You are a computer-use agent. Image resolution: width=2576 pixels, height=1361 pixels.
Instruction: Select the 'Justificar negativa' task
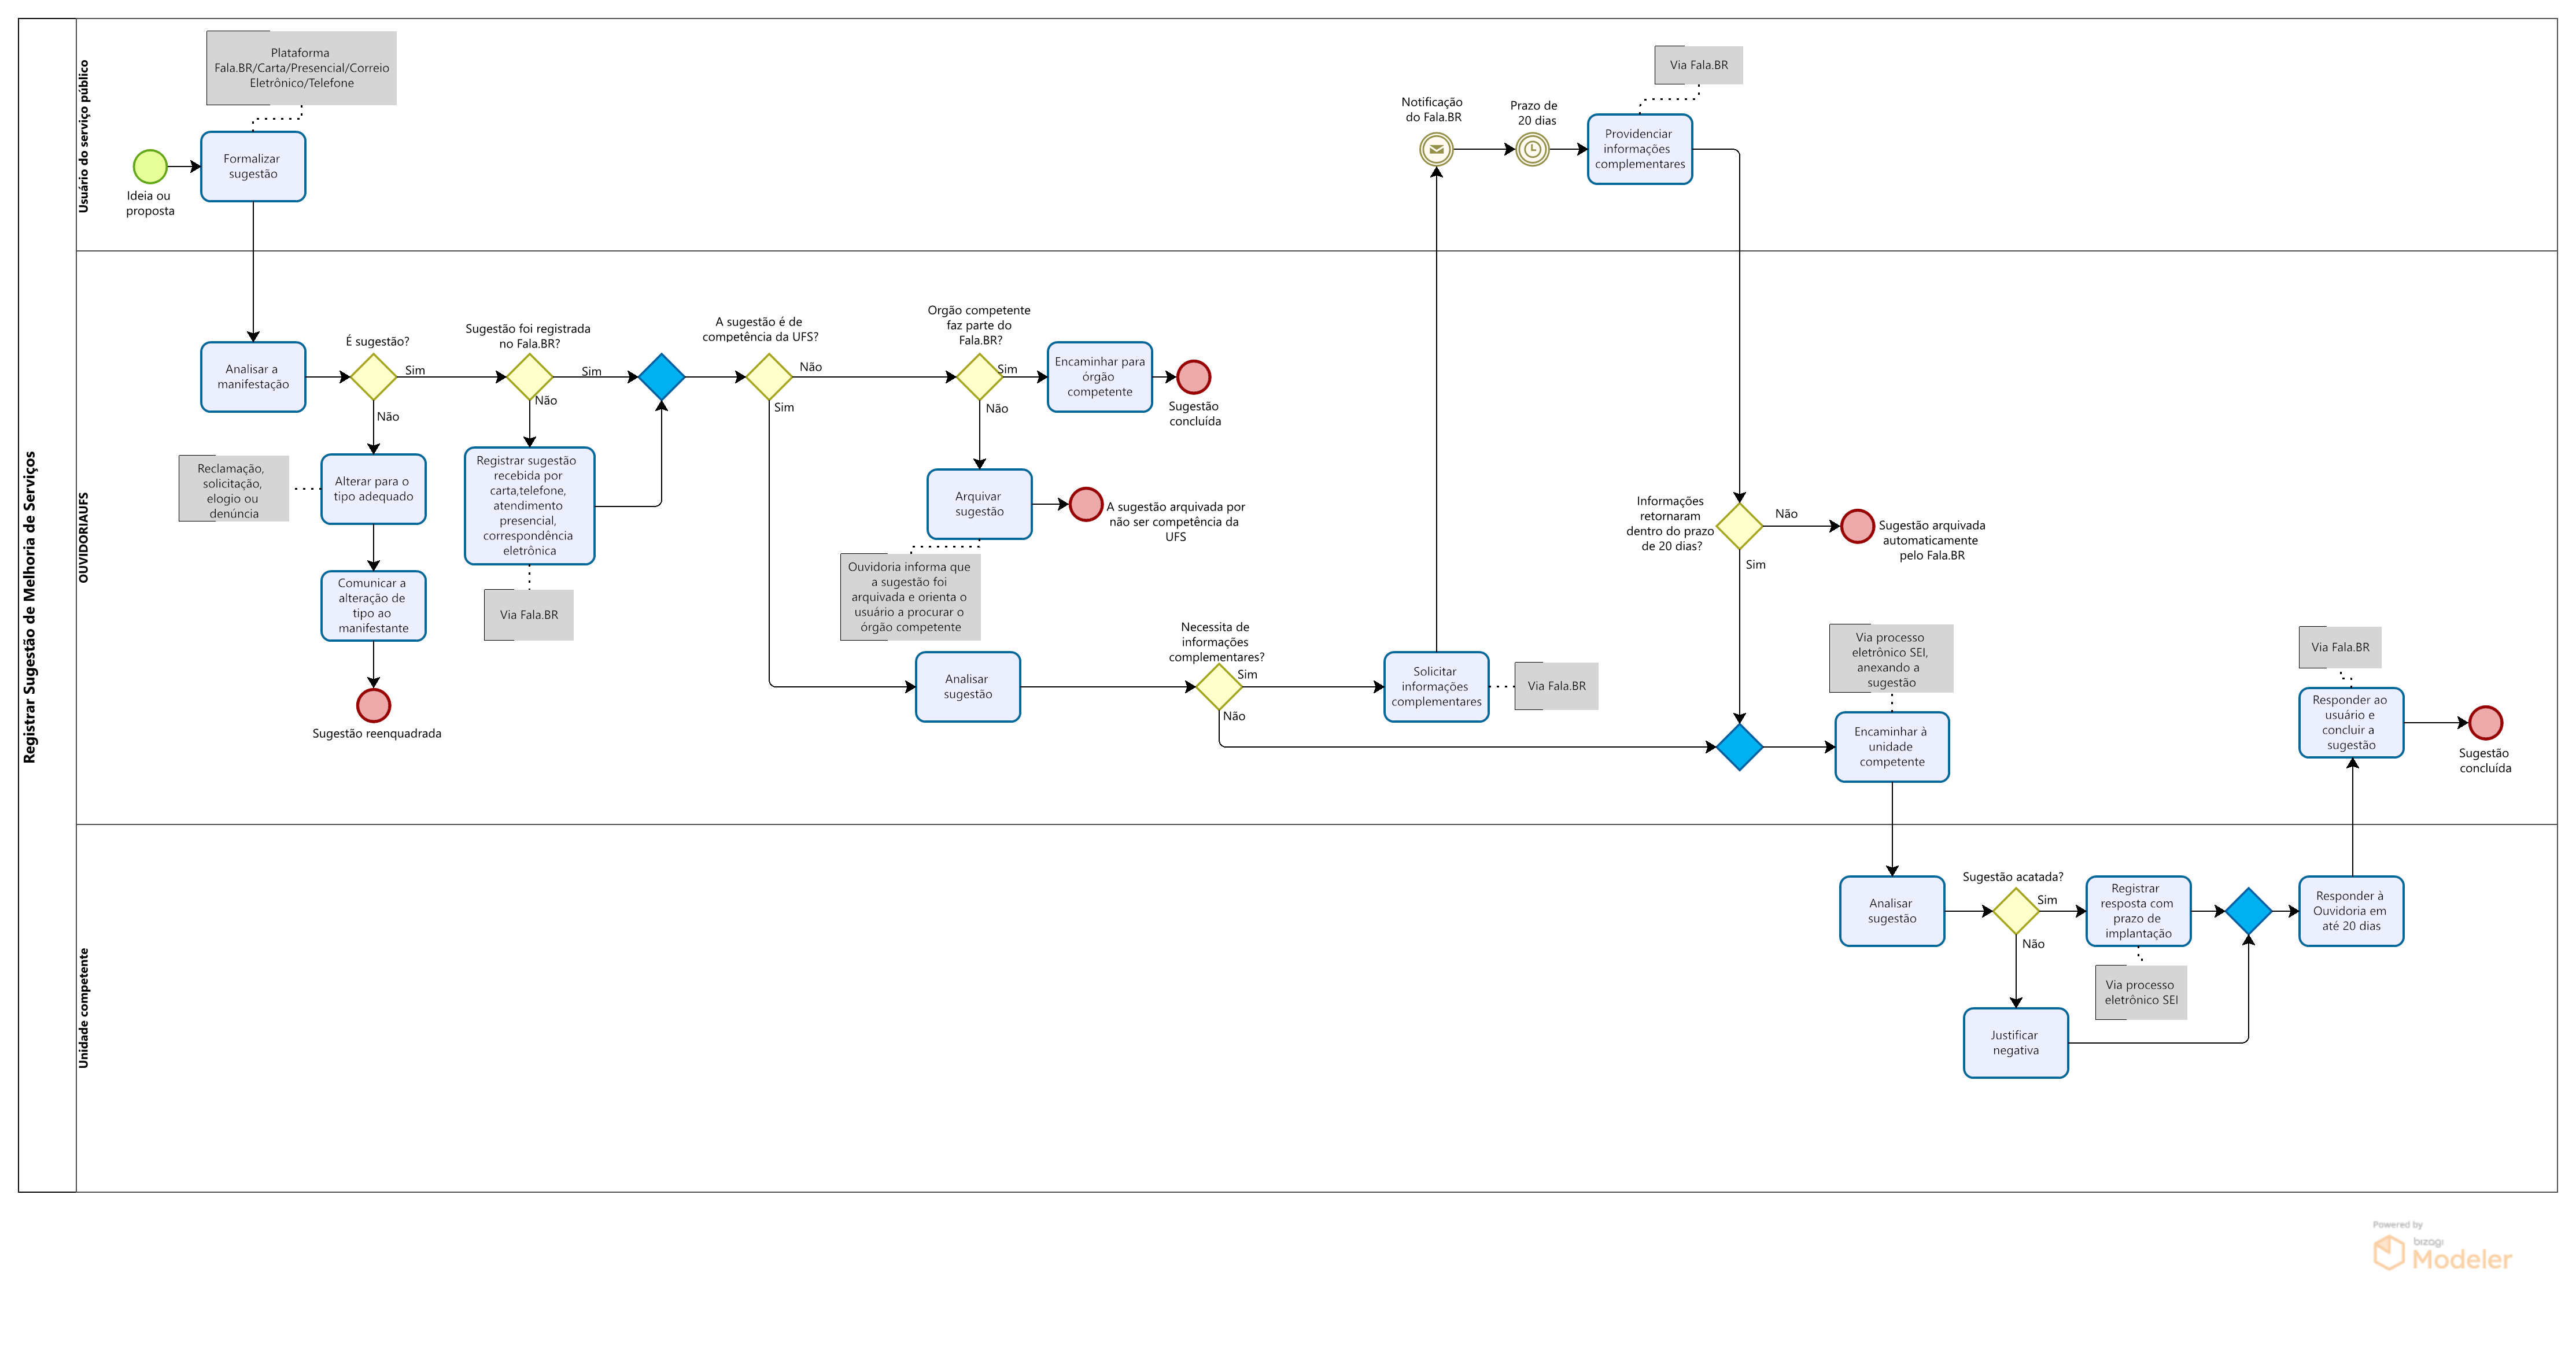point(2015,1043)
